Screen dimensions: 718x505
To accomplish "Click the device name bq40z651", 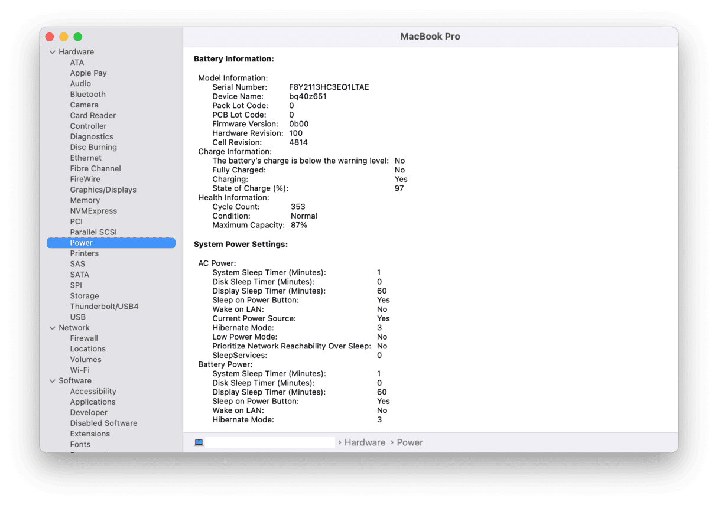I will click(x=308, y=97).
